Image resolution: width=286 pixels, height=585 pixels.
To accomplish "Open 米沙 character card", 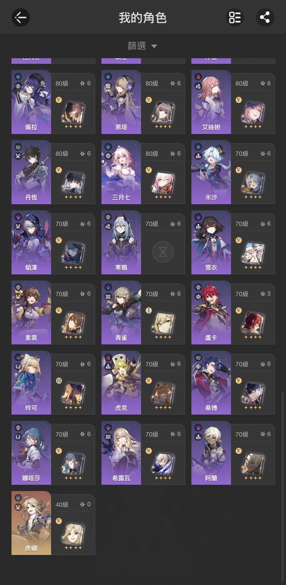I will click(x=233, y=172).
